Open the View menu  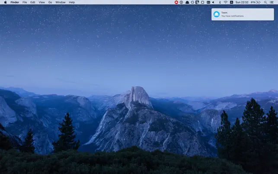pyautogui.click(x=42, y=2)
